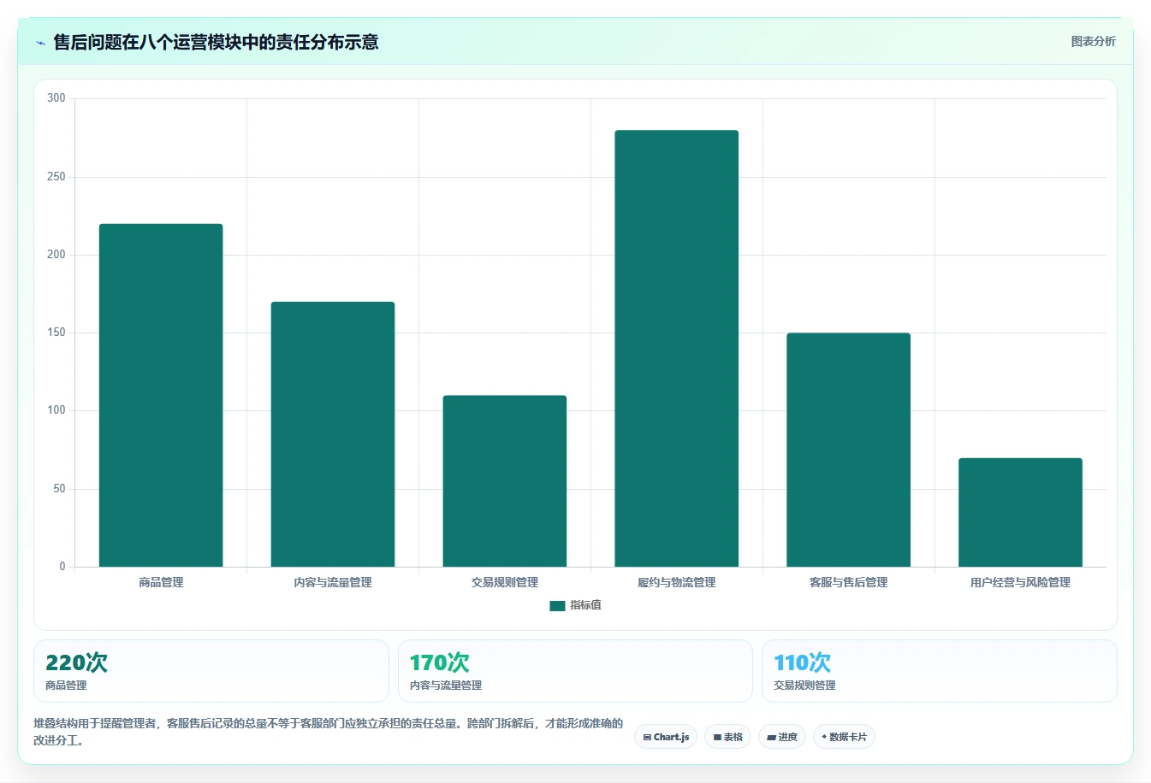Click the 100 y-axis tick value

tap(56, 410)
